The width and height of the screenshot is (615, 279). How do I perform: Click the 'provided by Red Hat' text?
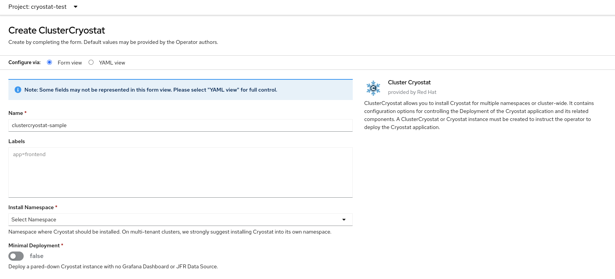click(412, 92)
